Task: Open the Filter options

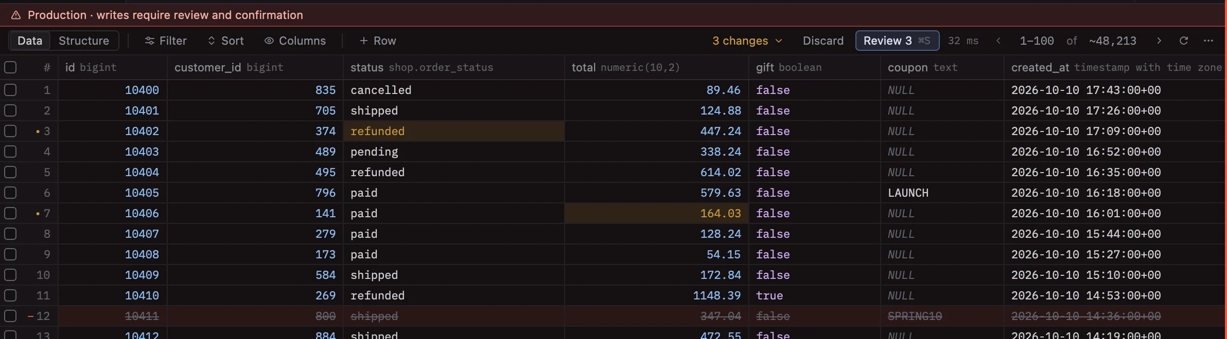Action: [166, 41]
